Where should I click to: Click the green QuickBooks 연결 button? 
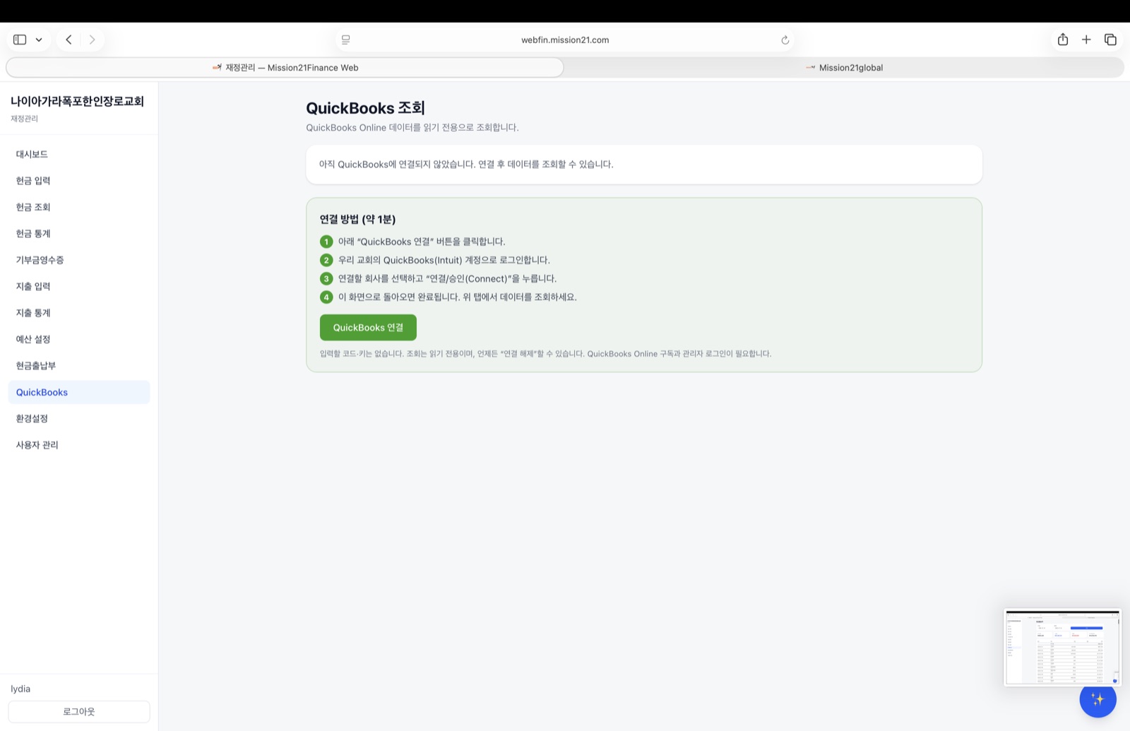(x=368, y=328)
